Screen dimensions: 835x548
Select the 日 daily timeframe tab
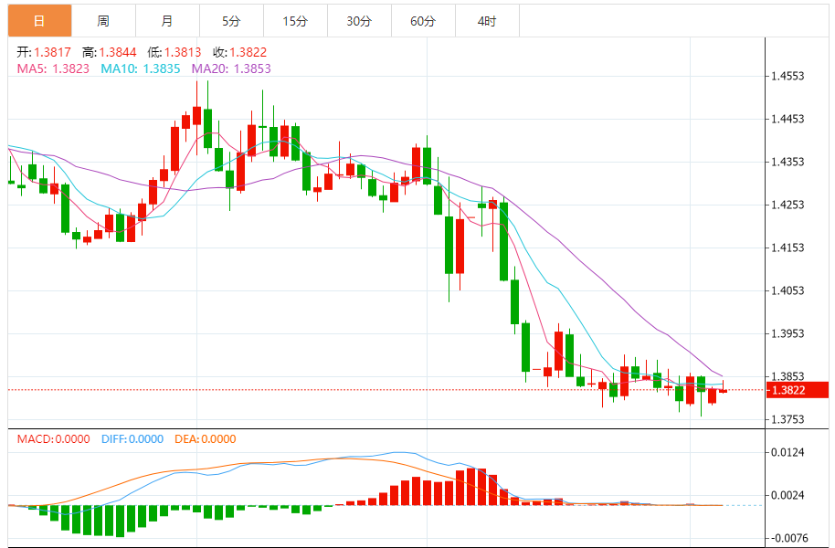click(39, 21)
